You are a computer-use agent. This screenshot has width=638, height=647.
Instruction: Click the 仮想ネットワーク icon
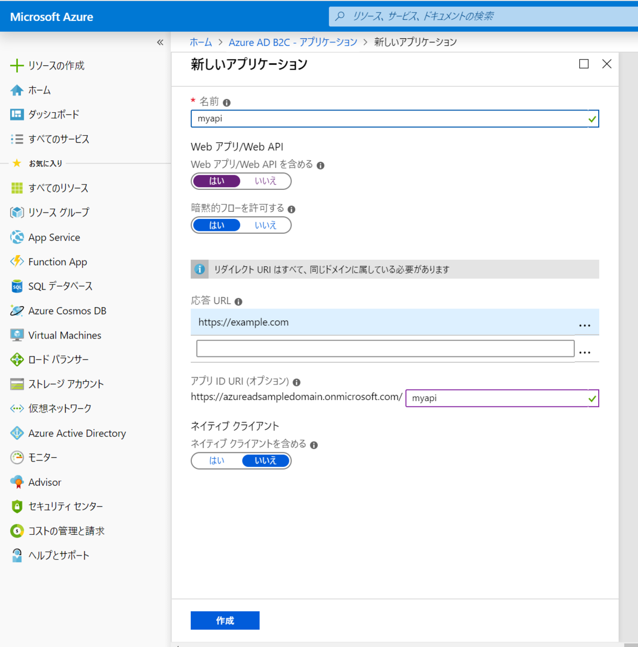(17, 409)
